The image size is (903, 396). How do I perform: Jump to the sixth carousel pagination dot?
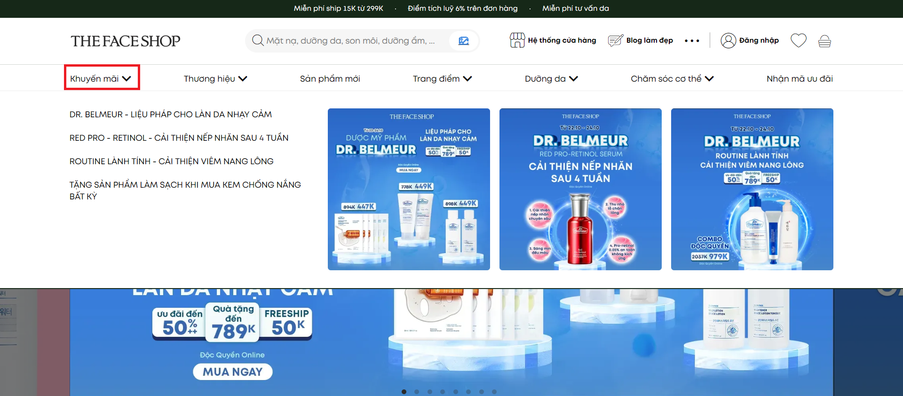(x=468, y=392)
